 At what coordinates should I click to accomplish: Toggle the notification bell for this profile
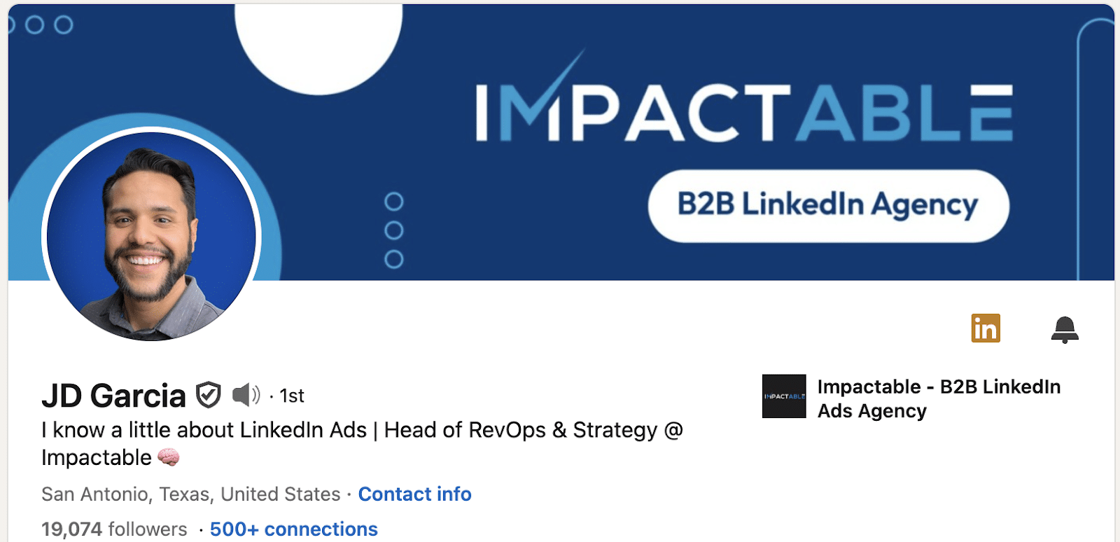1065,329
